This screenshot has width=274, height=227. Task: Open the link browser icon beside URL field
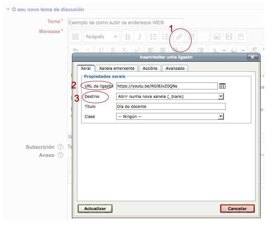pos(222,86)
